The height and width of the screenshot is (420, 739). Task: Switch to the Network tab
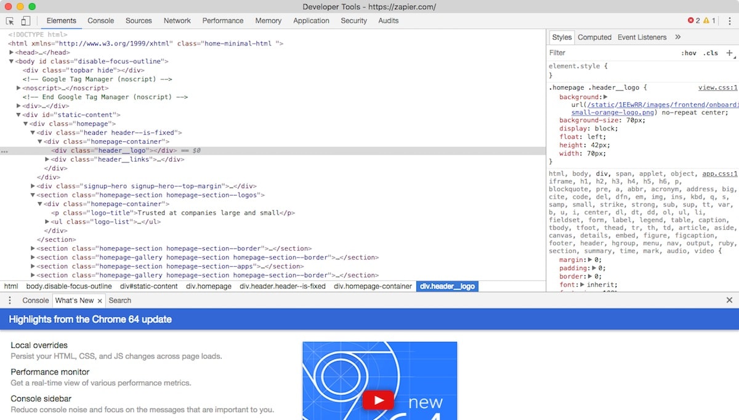tap(177, 20)
